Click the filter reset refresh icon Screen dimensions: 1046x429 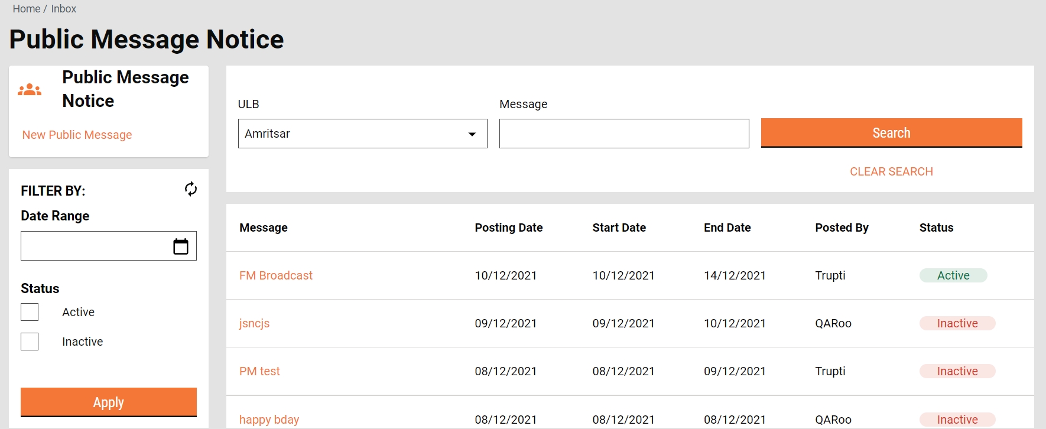tap(190, 189)
